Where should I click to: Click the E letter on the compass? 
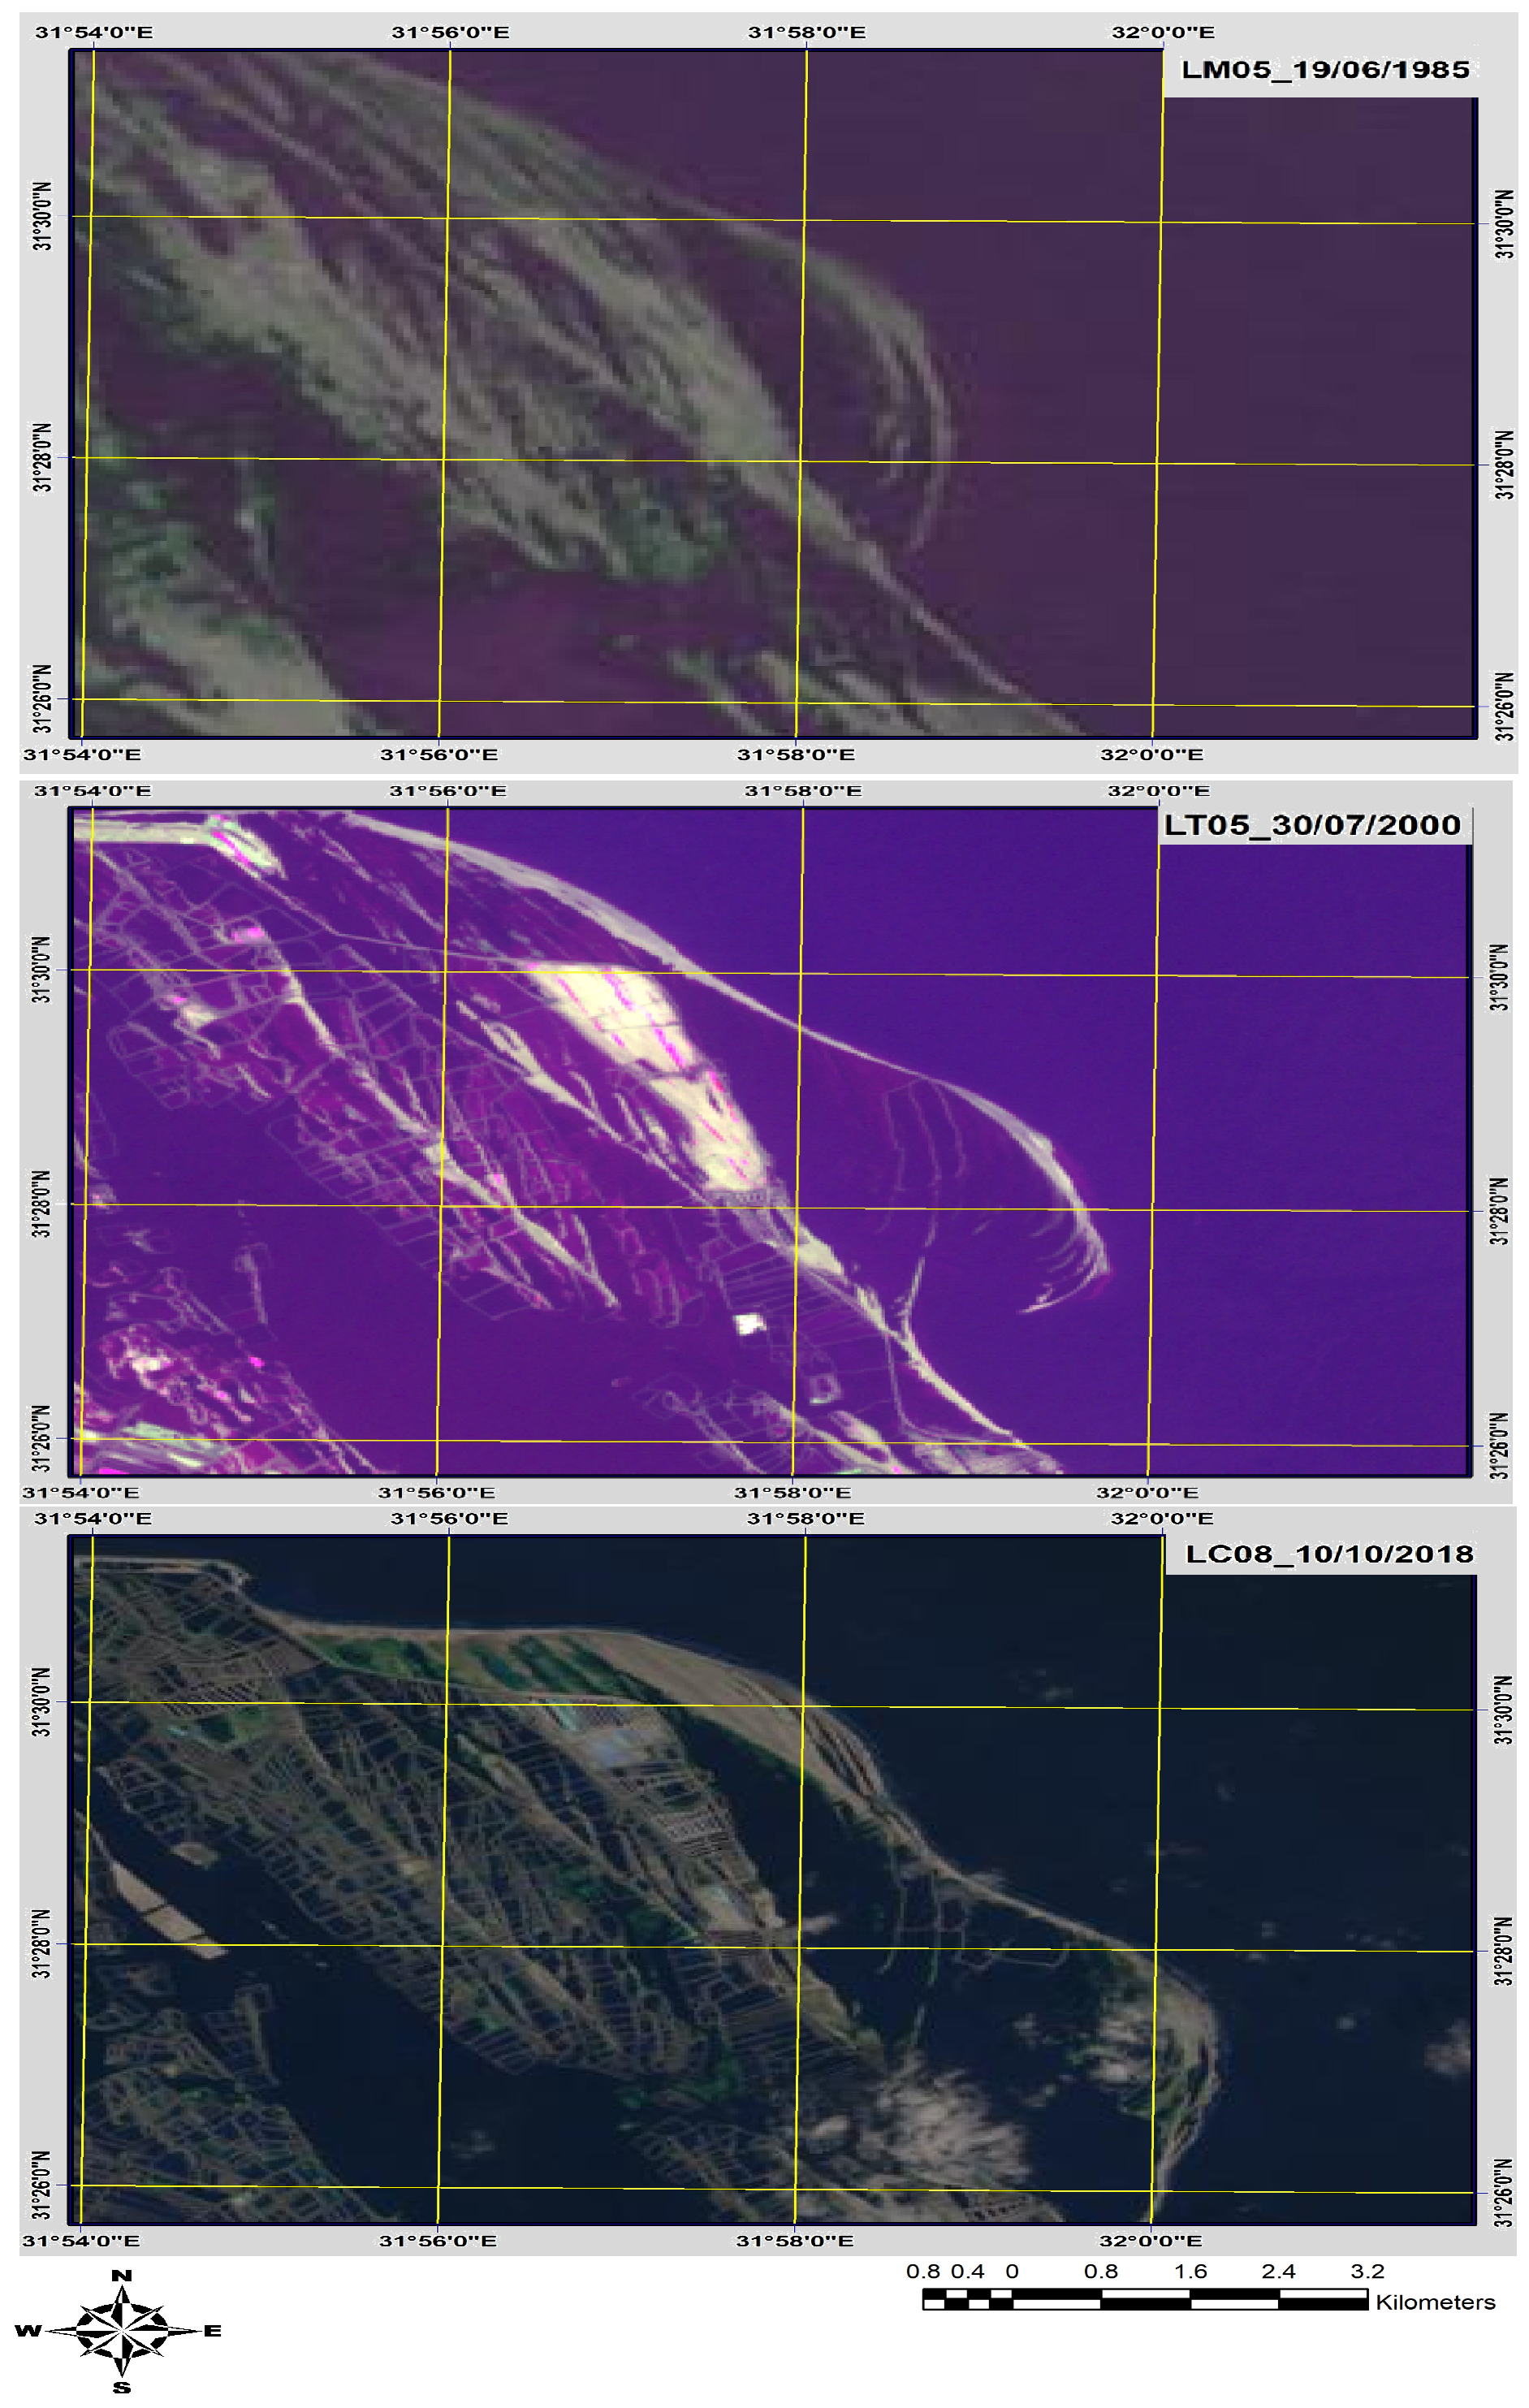213,2331
